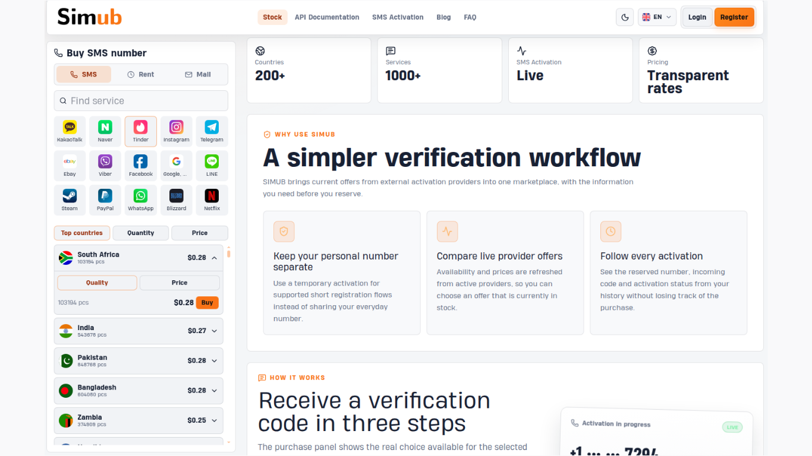Sort countries by Quantity

tap(141, 233)
